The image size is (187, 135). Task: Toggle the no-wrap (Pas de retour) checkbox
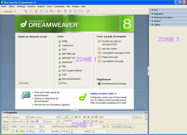[79, 127]
